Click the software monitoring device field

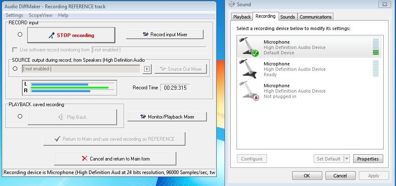point(149,50)
